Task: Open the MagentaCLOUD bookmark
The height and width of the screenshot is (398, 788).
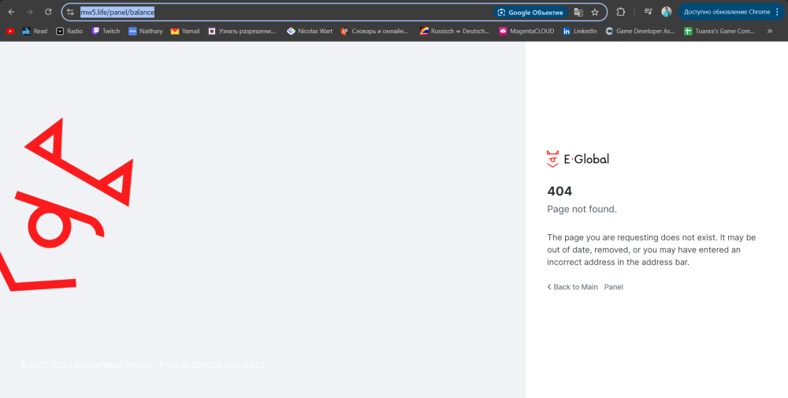Action: coord(526,31)
